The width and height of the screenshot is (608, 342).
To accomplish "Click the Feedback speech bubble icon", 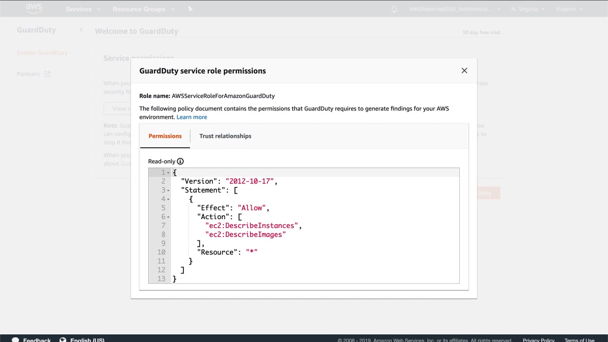I will click(15, 340).
